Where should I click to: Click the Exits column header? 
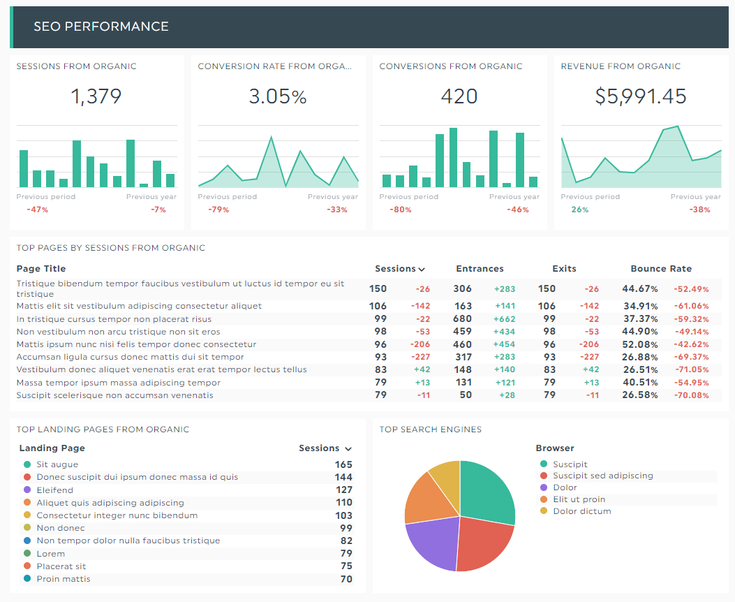[x=564, y=268]
